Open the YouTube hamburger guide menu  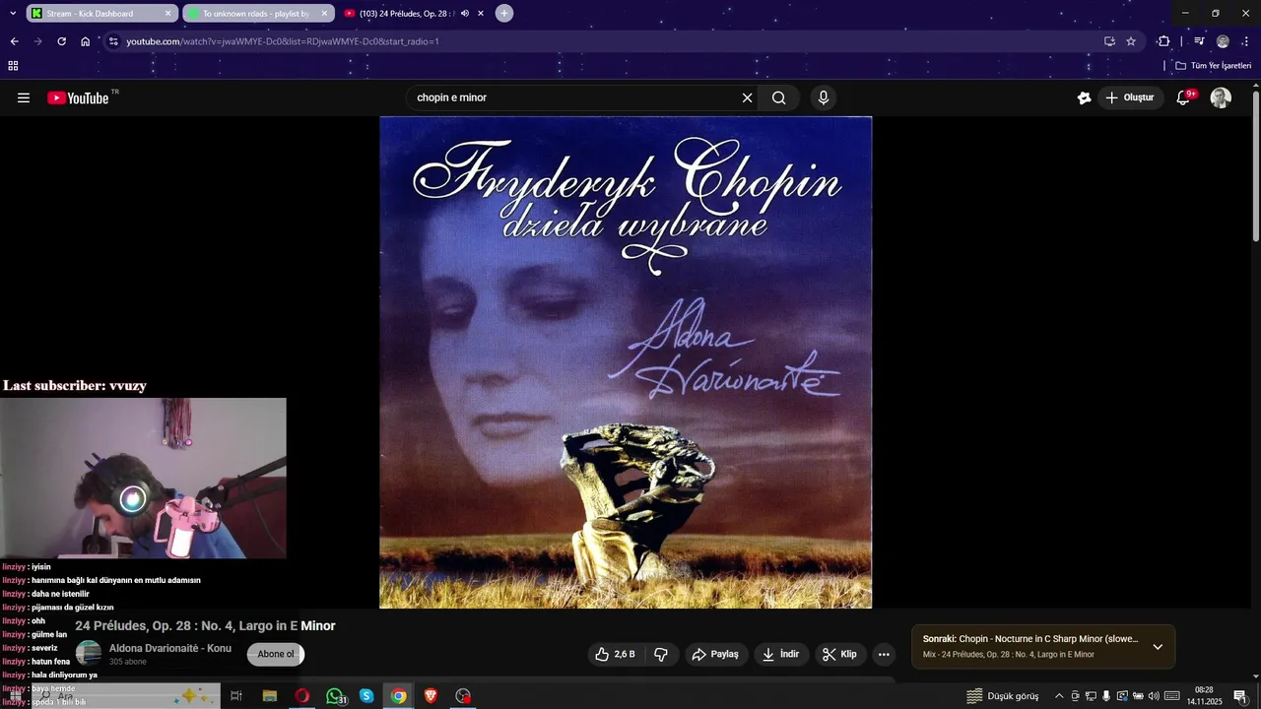24,97
